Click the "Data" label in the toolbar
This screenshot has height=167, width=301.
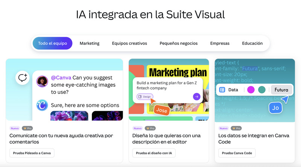click(233, 90)
